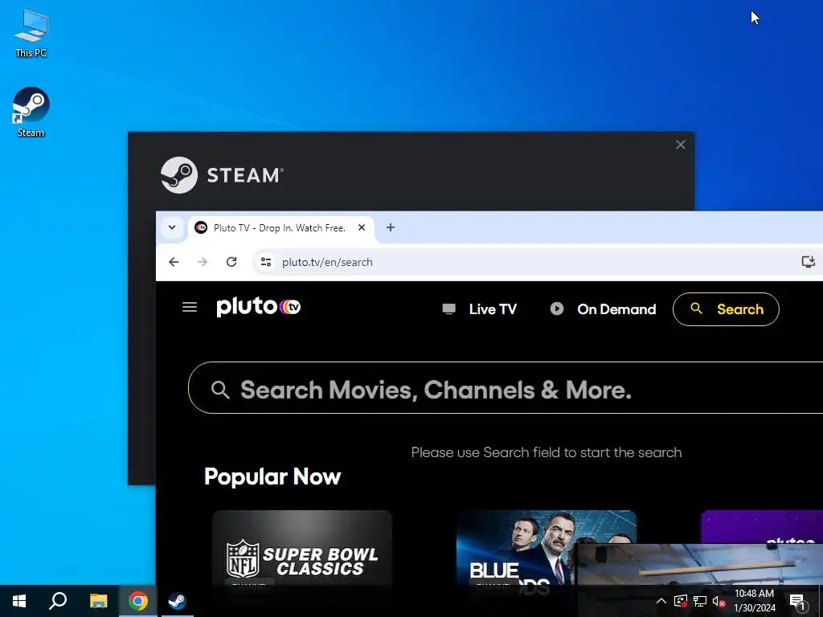823x617 pixels.
Task: Show hidden system tray icons
Action: tap(661, 601)
